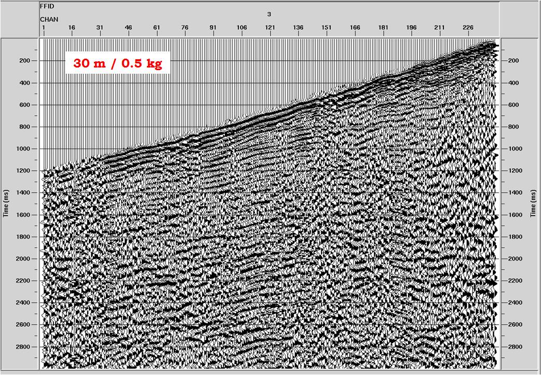541x375 pixels.
Task: Click channel label 106
Action: tap(242, 28)
